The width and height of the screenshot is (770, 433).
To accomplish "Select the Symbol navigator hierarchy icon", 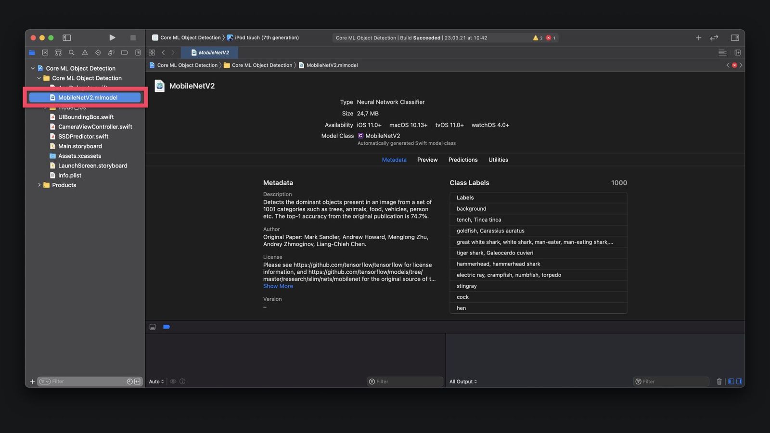I will click(58, 52).
